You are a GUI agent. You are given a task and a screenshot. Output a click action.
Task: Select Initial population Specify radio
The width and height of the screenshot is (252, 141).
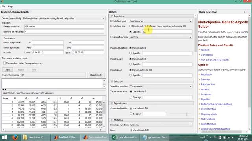[130, 53]
